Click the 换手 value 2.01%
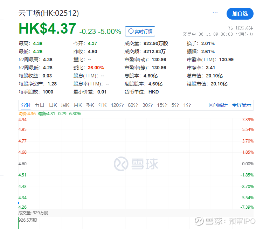The width and height of the screenshot is (263, 229). tap(208, 44)
